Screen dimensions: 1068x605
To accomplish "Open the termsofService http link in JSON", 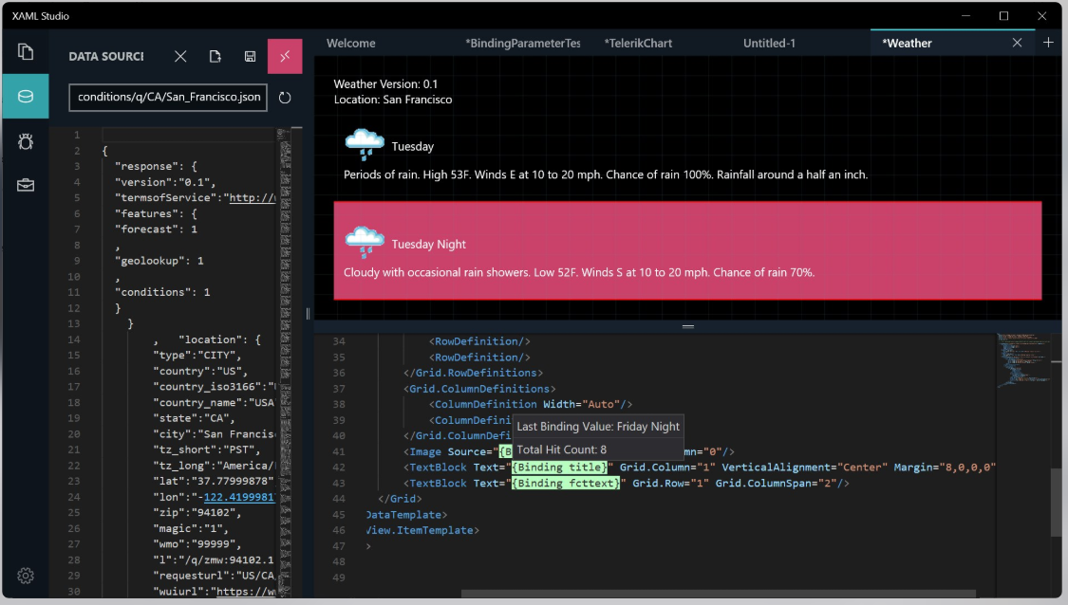I will (253, 198).
